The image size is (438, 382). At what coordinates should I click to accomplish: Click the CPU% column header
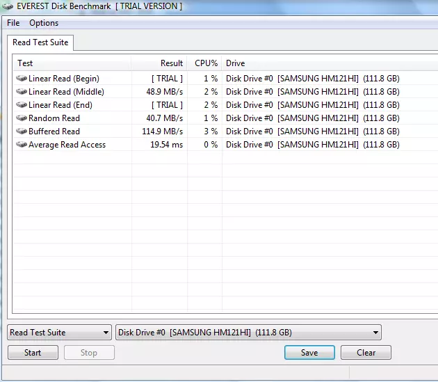click(205, 63)
